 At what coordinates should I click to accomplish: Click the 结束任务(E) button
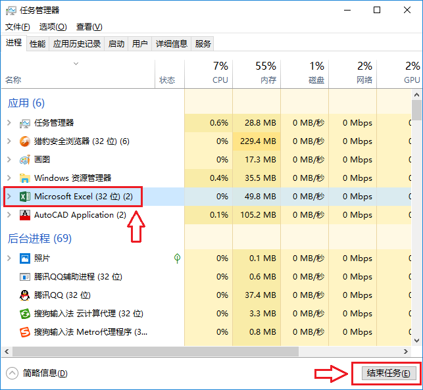click(x=389, y=374)
